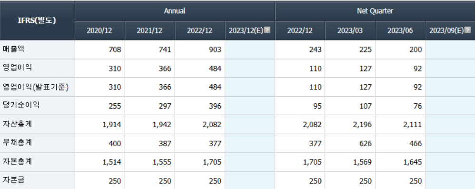Select the 466 부채총계 value

coord(416,144)
